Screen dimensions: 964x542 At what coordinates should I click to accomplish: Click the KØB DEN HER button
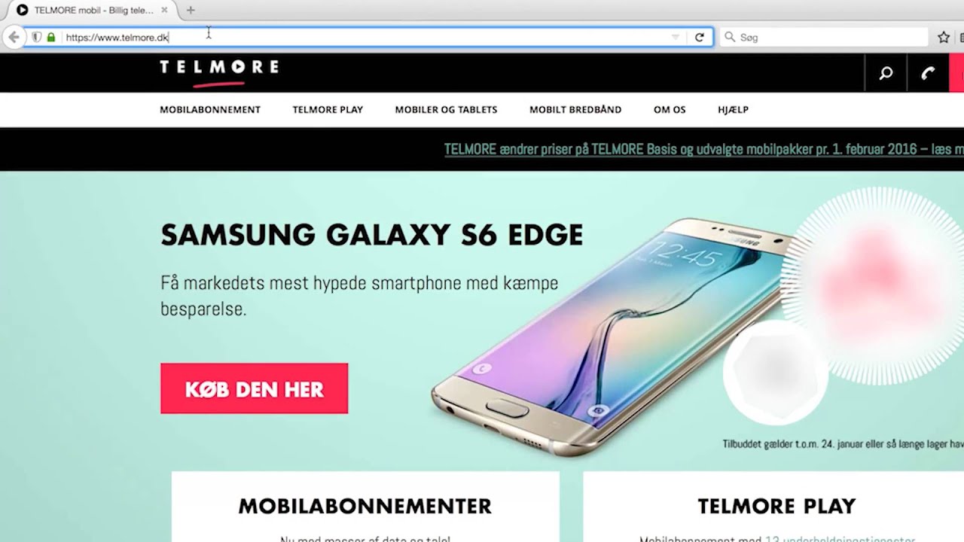254,388
